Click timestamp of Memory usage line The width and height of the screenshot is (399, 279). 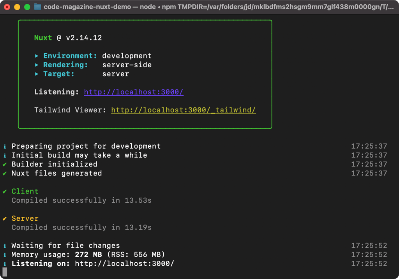[369, 254]
